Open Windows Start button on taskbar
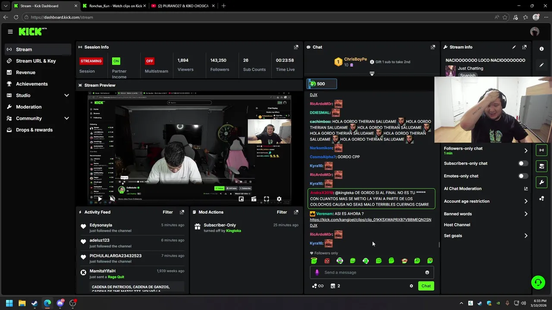 pyautogui.click(x=9, y=303)
